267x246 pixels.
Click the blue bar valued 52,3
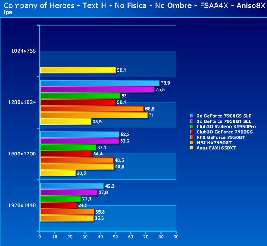tap(80, 135)
